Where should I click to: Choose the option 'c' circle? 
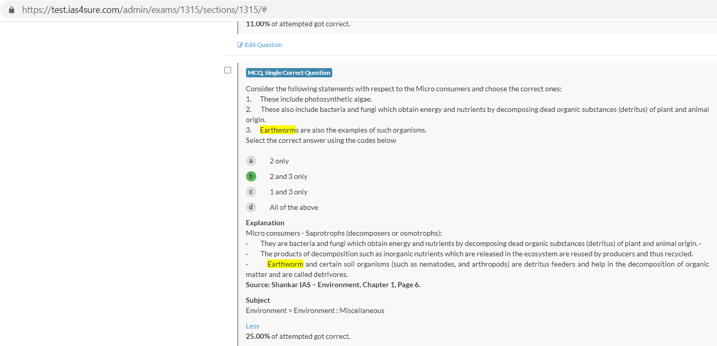[x=251, y=192]
